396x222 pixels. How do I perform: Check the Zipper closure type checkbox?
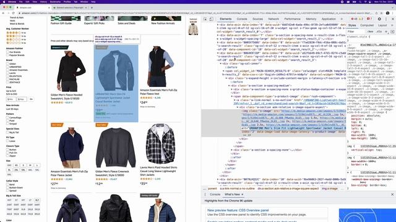(7, 156)
